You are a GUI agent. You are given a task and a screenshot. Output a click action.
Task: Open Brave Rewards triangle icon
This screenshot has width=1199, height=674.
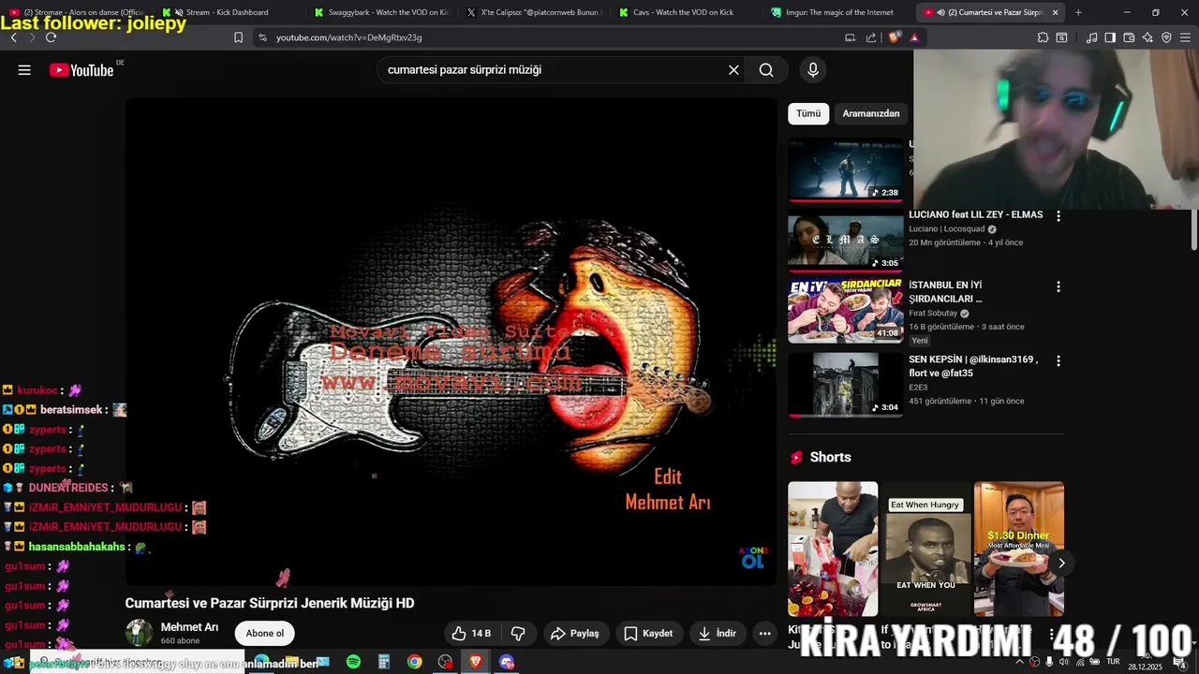914,37
